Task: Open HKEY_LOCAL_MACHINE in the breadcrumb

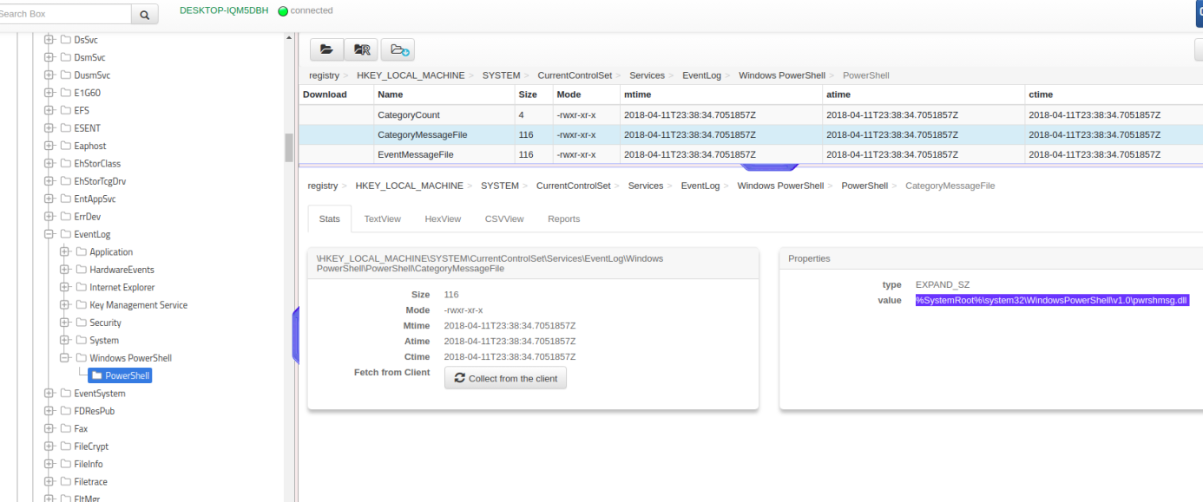Action: pos(411,75)
